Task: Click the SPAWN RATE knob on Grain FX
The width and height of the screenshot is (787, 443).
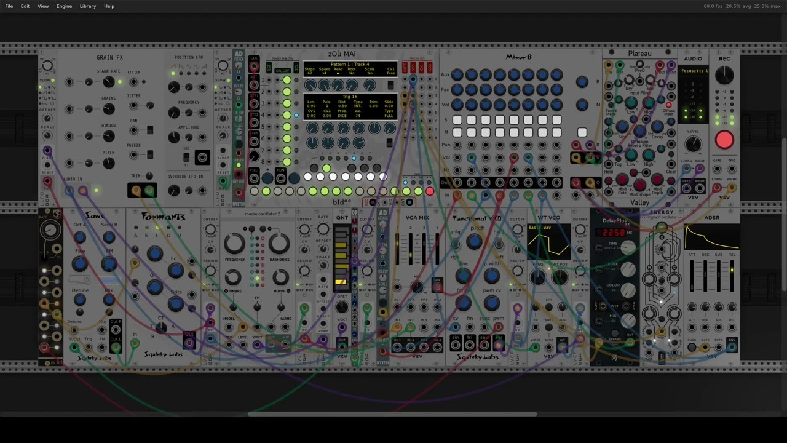Action: point(109,82)
